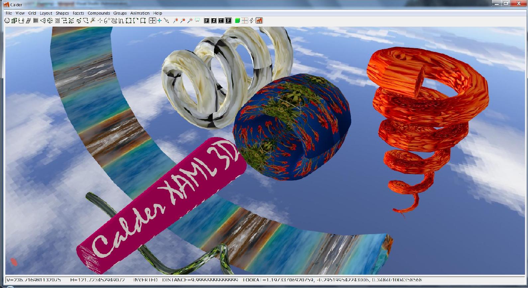Viewport: 528px width, 288px height.
Task: Open the File menu
Action: 9,13
